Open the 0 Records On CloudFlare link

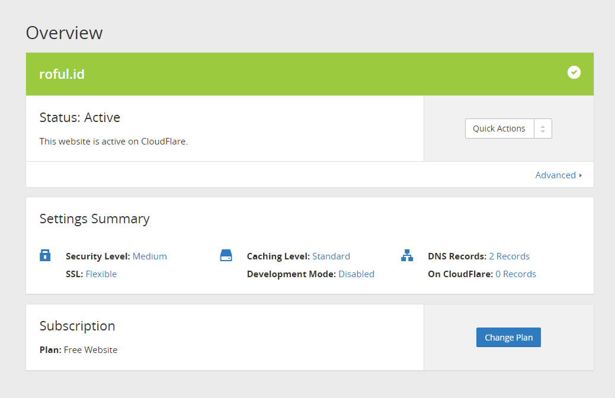[x=515, y=274]
